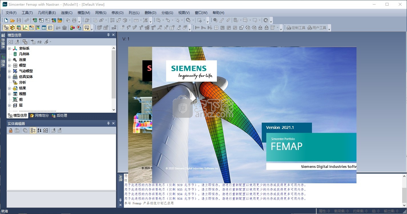Click the New Model file icon
This screenshot has height=214, width=407.
pos(6,20)
